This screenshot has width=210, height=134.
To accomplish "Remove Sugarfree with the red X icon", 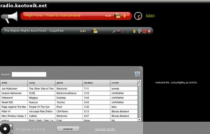I will pos(149,32).
